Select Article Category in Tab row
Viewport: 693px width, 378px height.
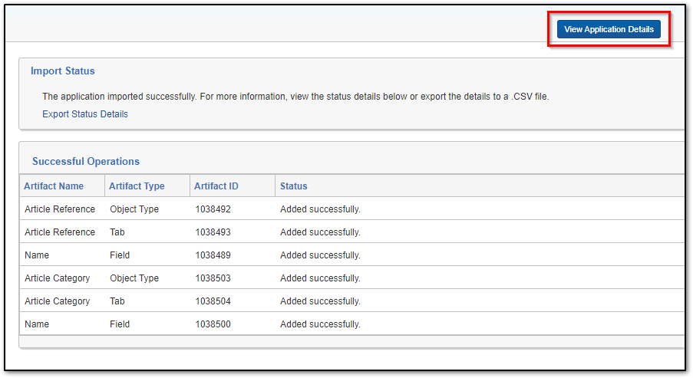57,301
